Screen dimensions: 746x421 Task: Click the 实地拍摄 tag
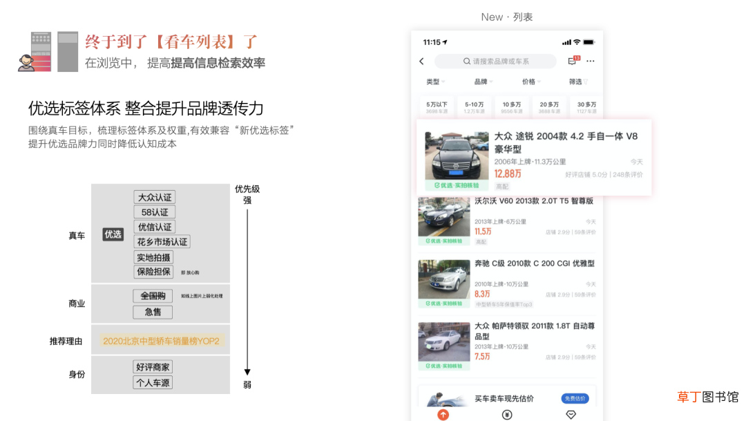click(153, 258)
